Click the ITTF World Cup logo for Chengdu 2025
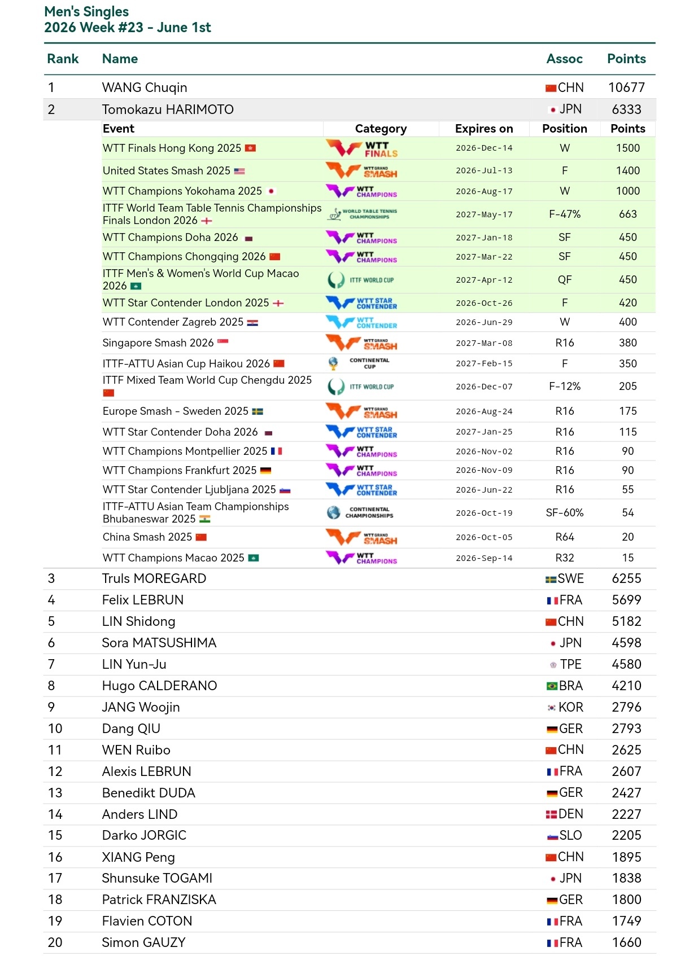The image size is (698, 956). pyautogui.click(x=361, y=387)
